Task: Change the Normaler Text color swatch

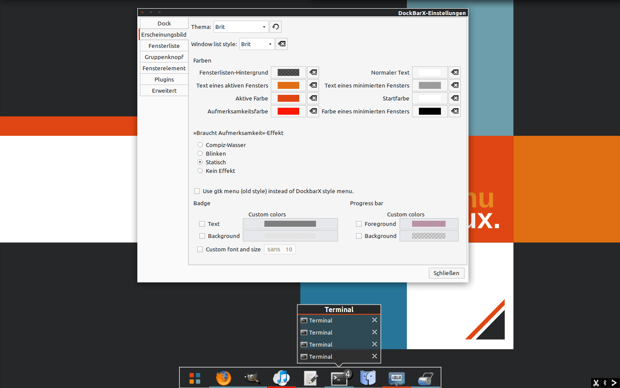Action: pyautogui.click(x=430, y=72)
